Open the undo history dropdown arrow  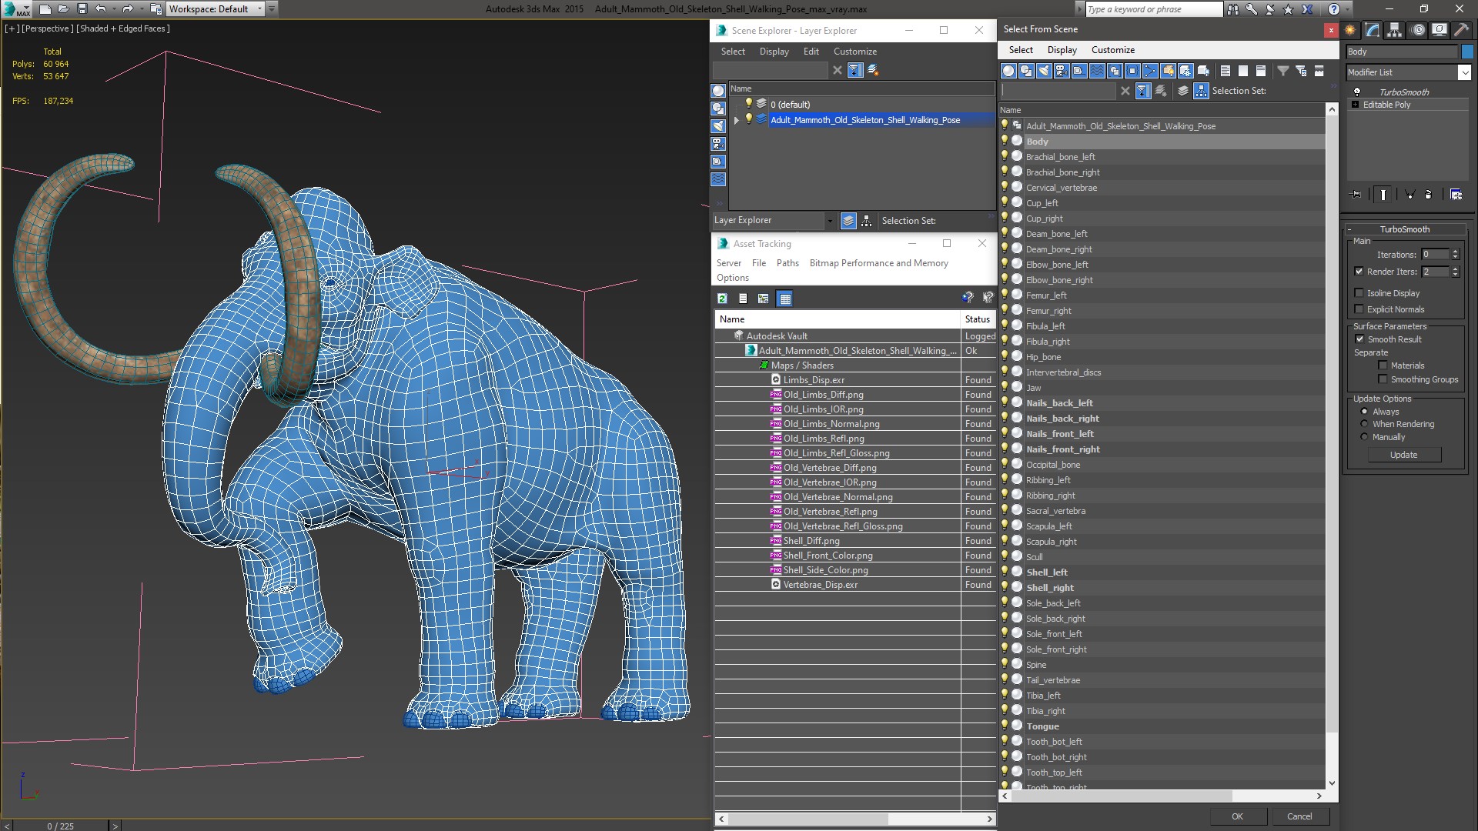[x=113, y=9]
